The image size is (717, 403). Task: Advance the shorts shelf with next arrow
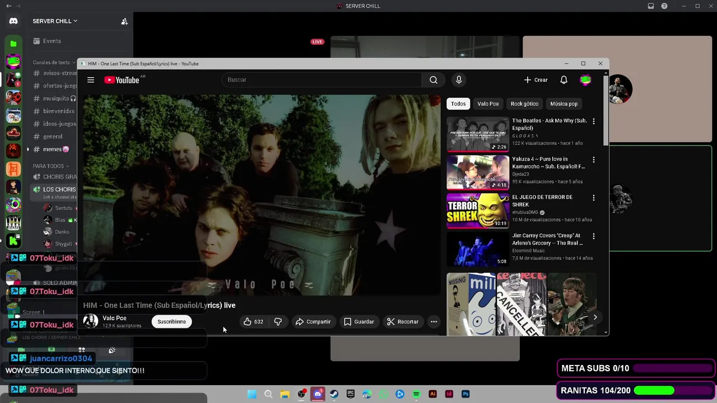(595, 317)
